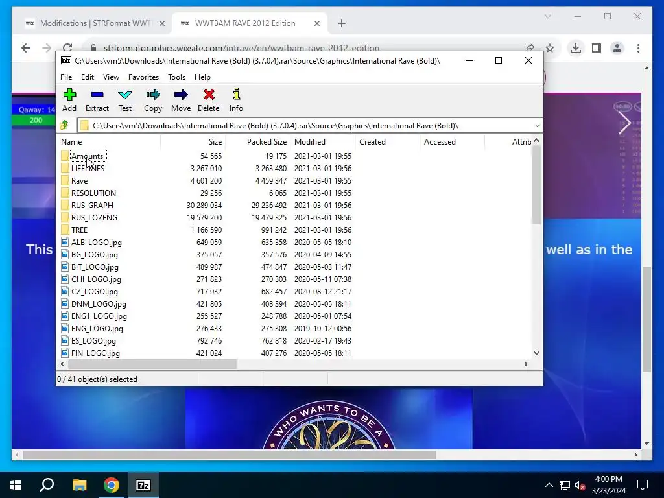Bookmark this page with the star icon
The image size is (664, 498).
click(x=550, y=48)
